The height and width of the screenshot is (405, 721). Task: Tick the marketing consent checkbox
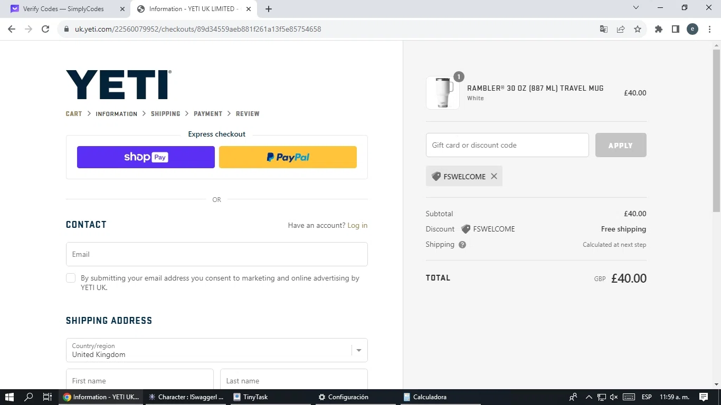click(71, 278)
